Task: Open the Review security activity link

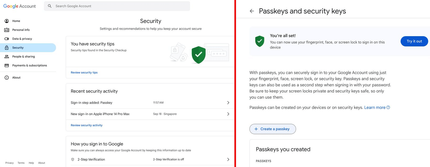Action: coord(87,125)
